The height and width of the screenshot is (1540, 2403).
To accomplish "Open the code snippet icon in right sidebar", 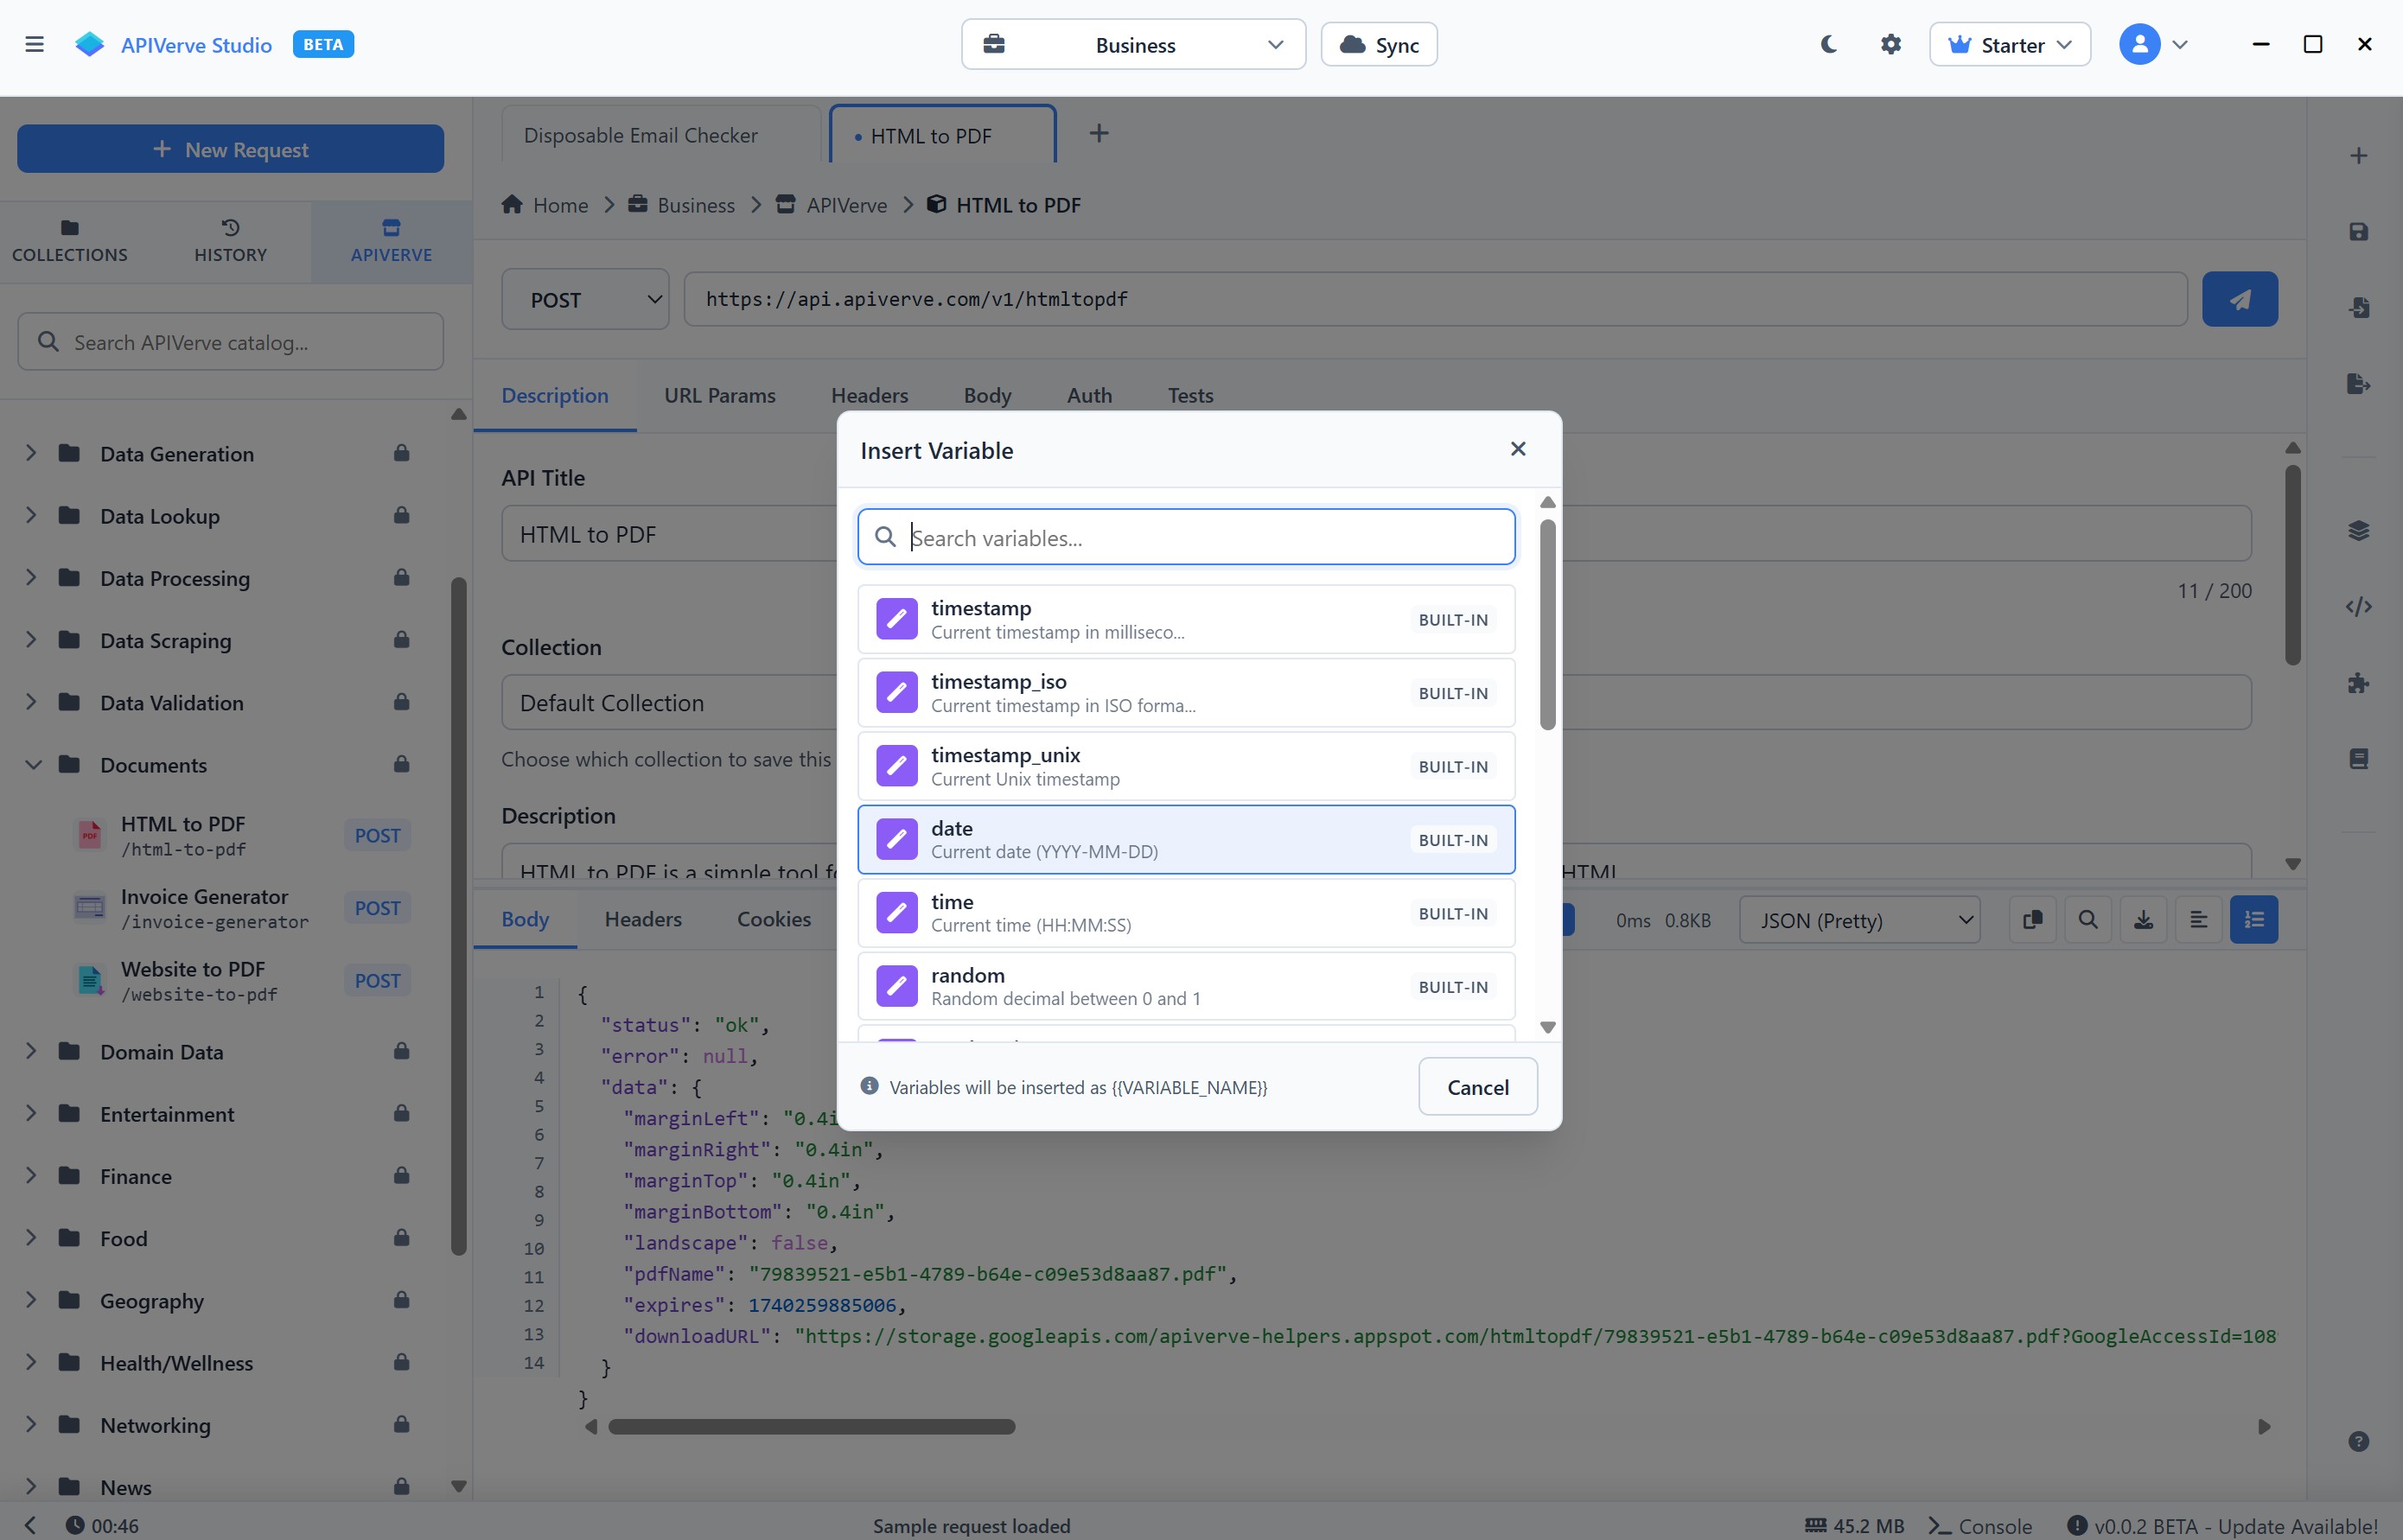I will click(2358, 607).
